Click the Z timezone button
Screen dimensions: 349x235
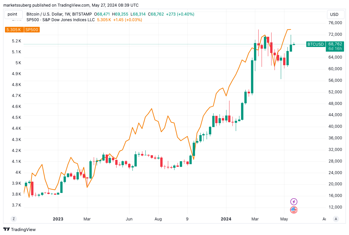(14, 219)
